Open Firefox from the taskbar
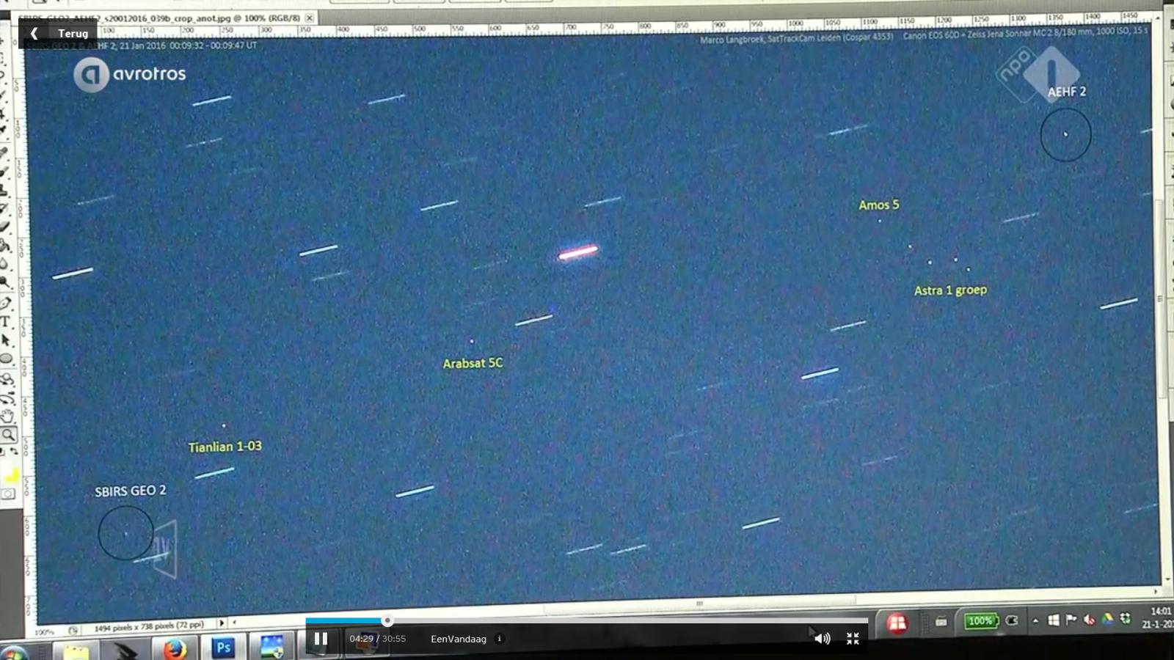The image size is (1174, 660). (175, 649)
